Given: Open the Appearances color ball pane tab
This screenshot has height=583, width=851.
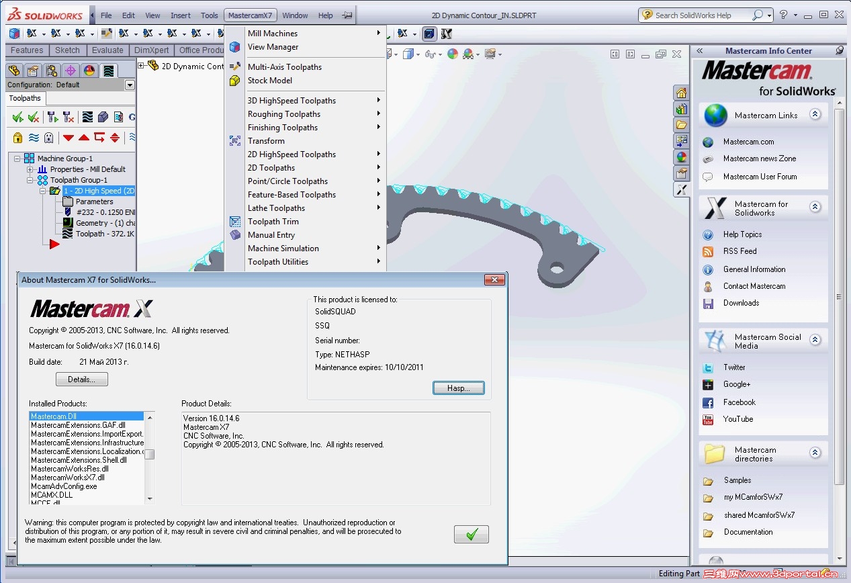Looking at the screenshot, I should pyautogui.click(x=681, y=157).
